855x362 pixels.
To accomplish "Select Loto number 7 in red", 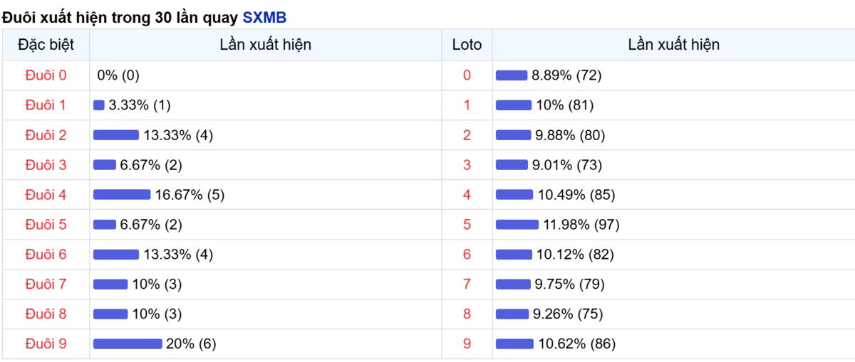I will click(467, 284).
